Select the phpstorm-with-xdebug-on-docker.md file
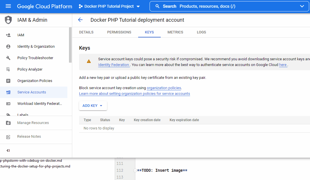The height and width of the screenshot is (180, 310). [x=31, y=161]
